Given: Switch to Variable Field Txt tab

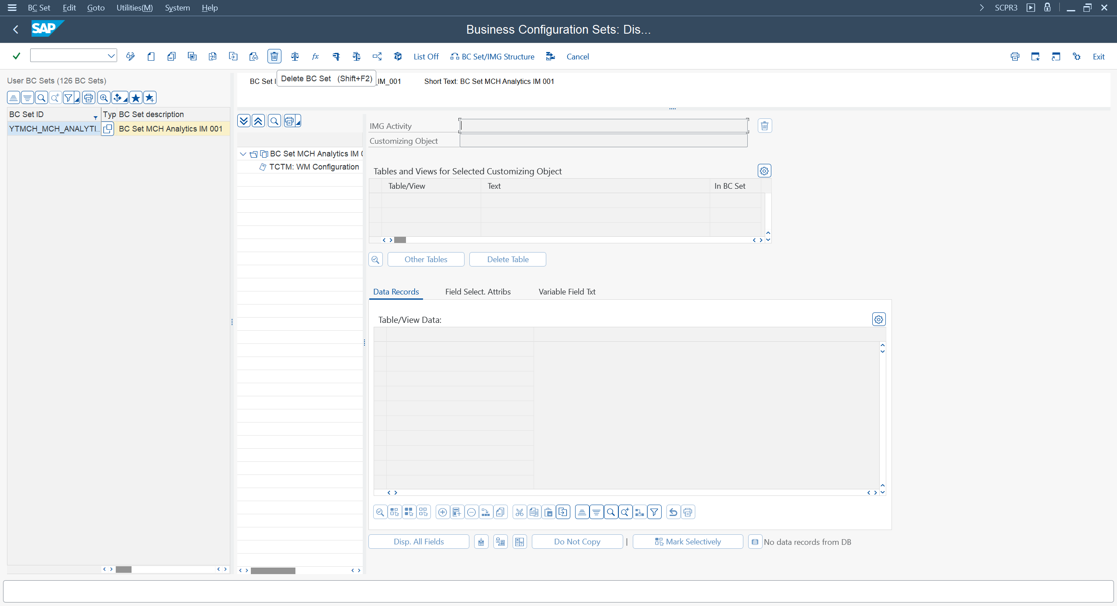Looking at the screenshot, I should (x=567, y=291).
